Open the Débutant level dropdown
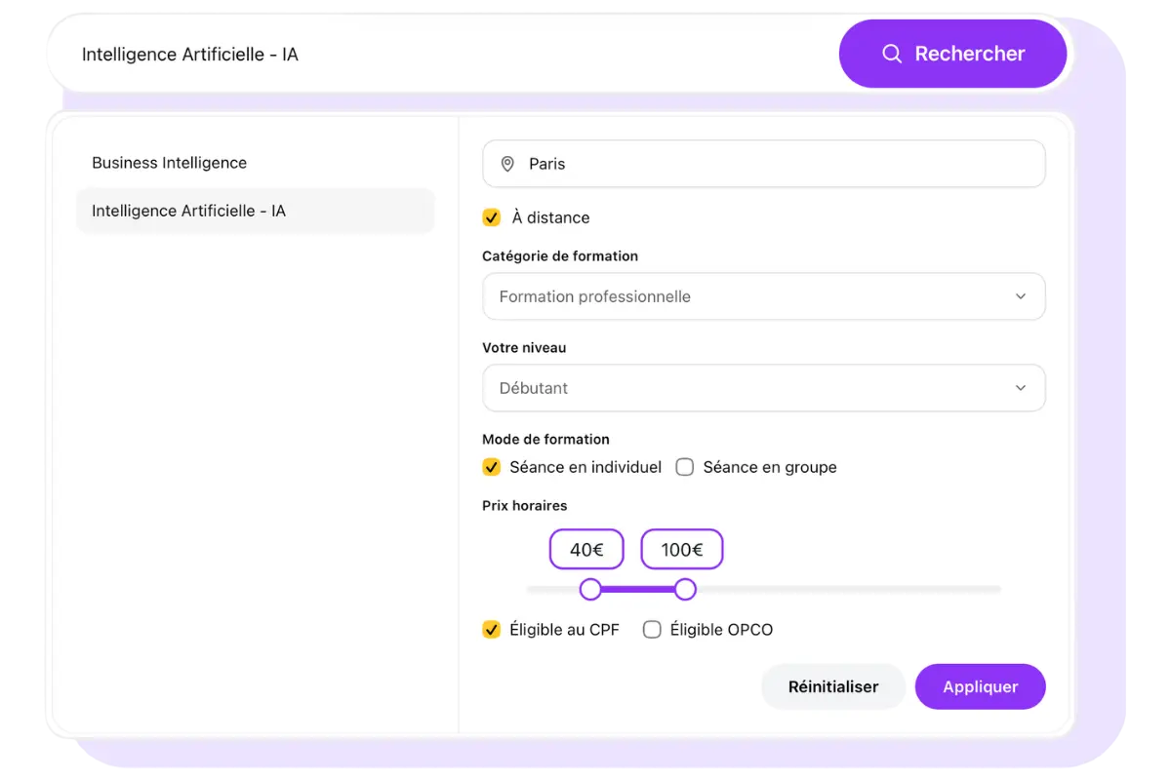The image size is (1171, 780). coord(764,388)
